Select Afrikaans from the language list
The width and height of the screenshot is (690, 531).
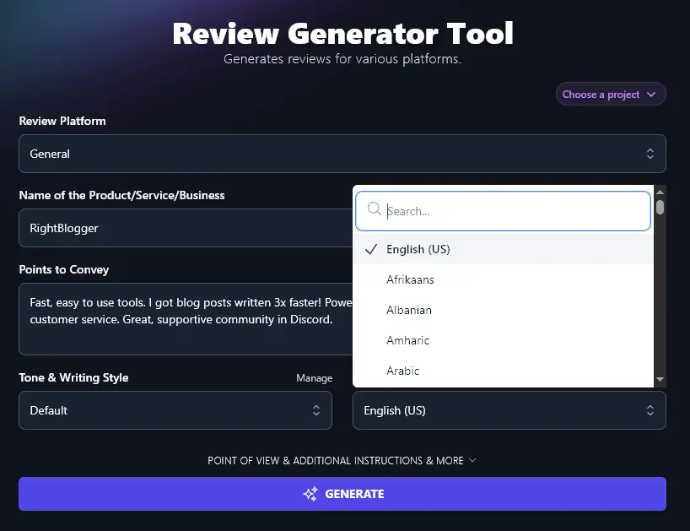(410, 279)
